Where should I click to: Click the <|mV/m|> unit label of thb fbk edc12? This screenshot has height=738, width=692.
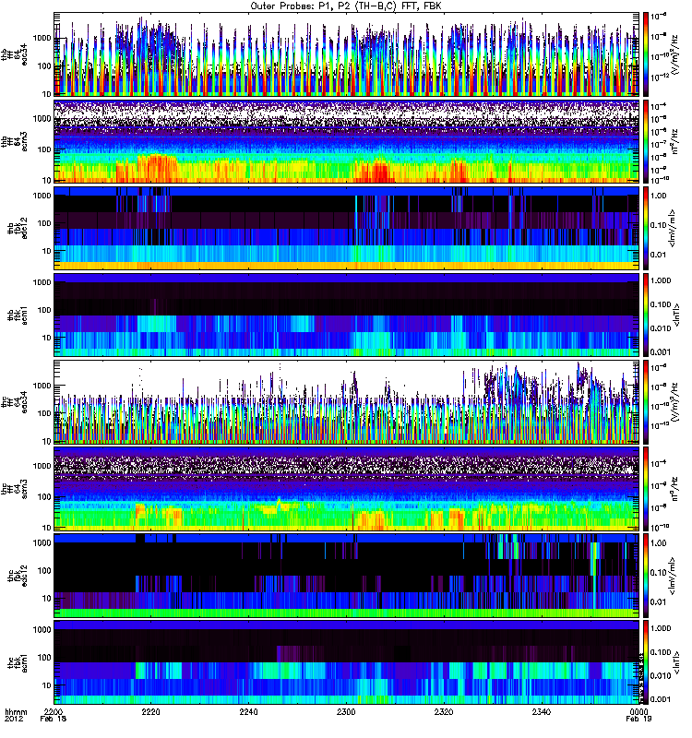(674, 228)
